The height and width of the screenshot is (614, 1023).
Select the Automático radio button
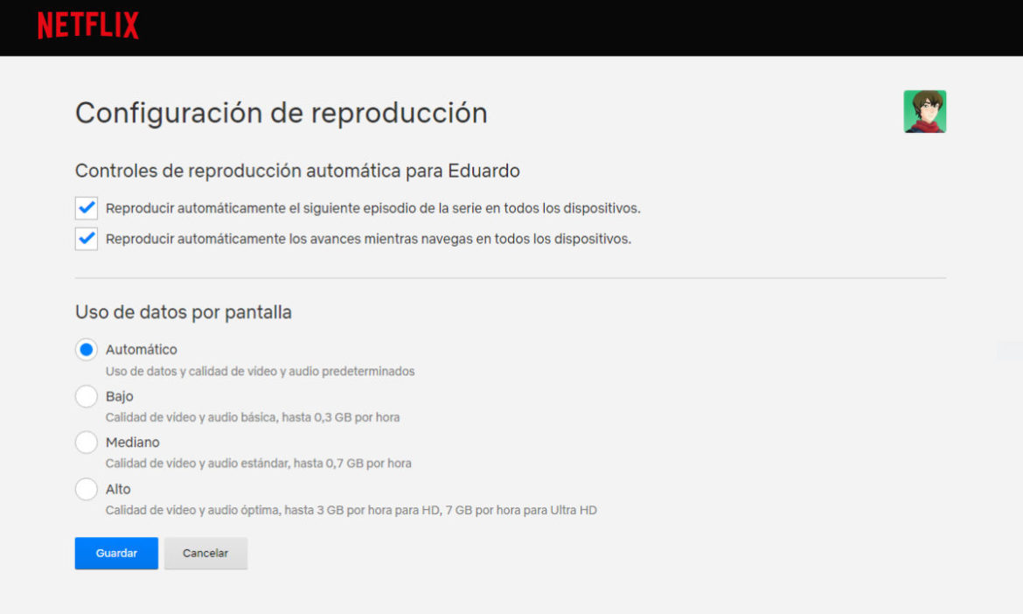(87, 350)
